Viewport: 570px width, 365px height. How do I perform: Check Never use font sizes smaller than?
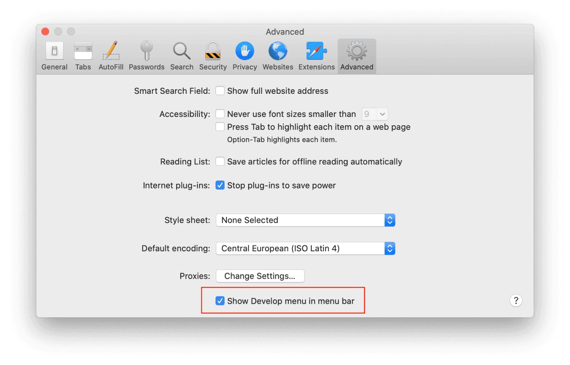click(220, 114)
